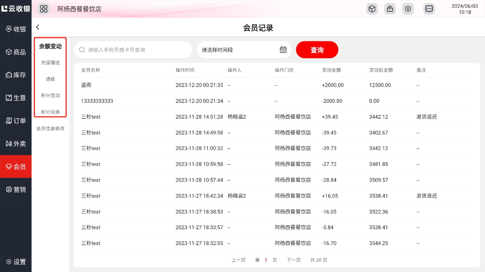Open 外卖 in the left sidebar
Screen dimensions: 485x272
(x=16, y=144)
